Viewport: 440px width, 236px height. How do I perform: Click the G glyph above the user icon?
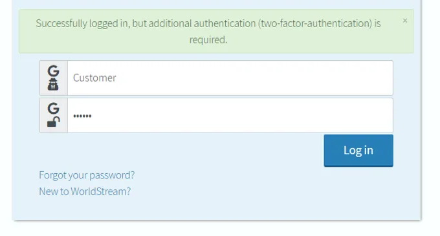53,71
